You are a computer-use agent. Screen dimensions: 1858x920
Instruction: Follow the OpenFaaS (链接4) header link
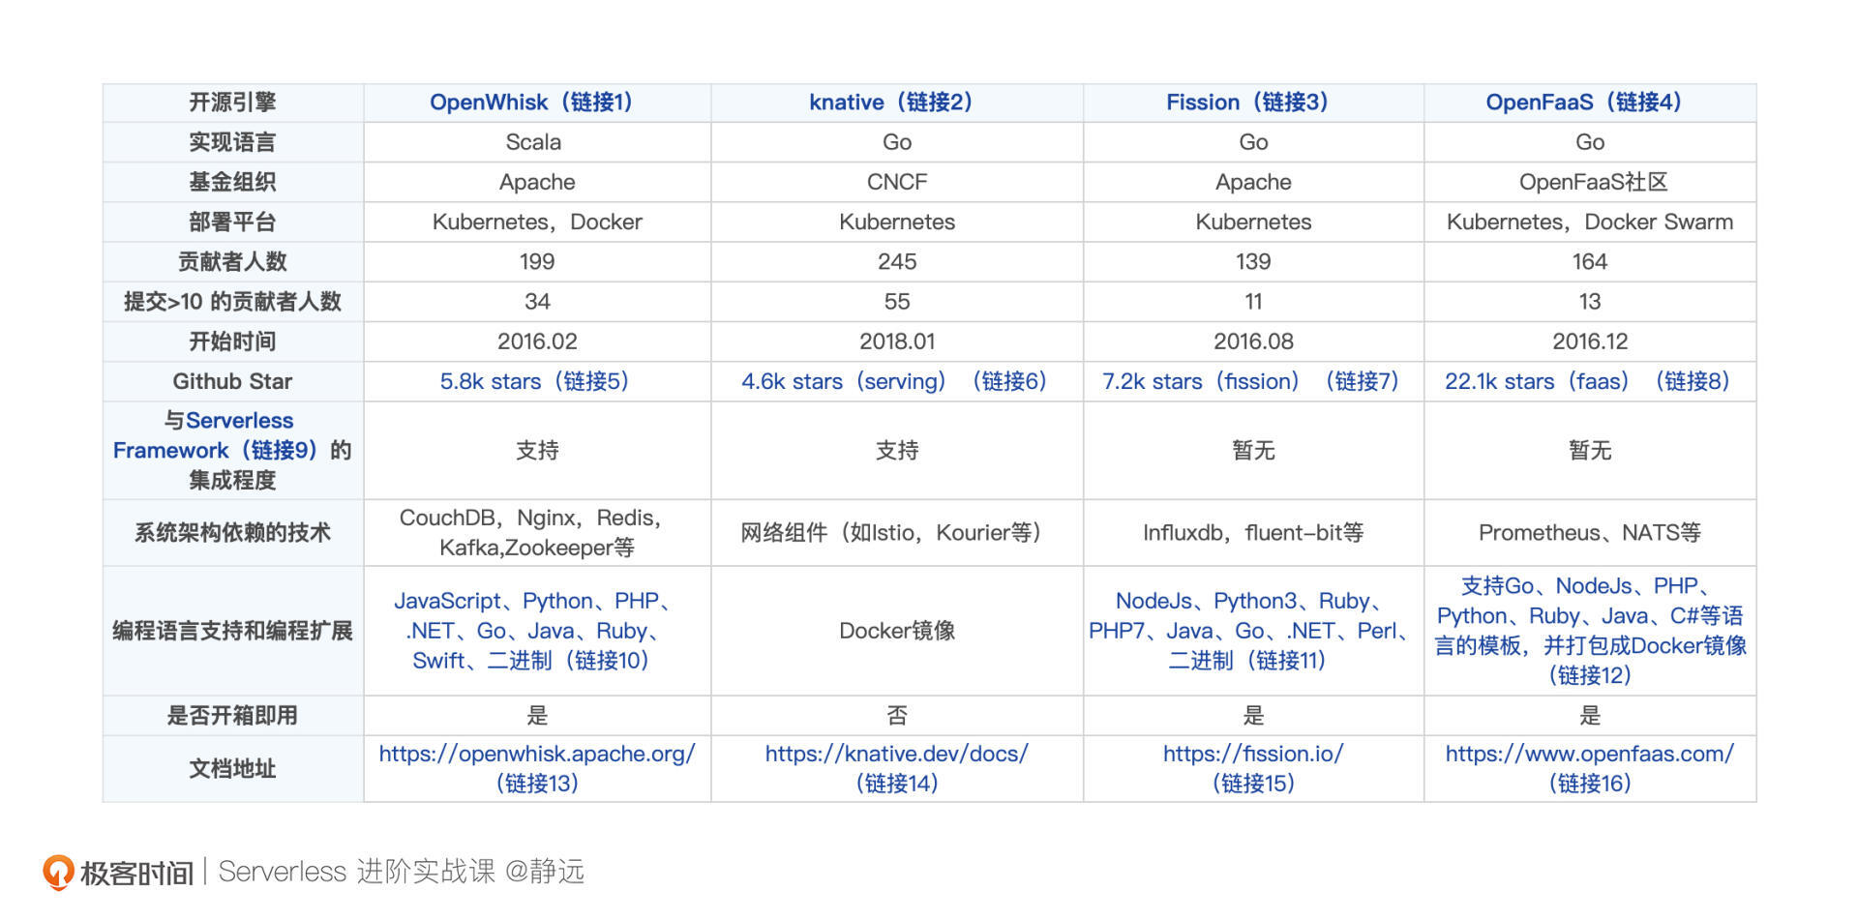[1583, 103]
